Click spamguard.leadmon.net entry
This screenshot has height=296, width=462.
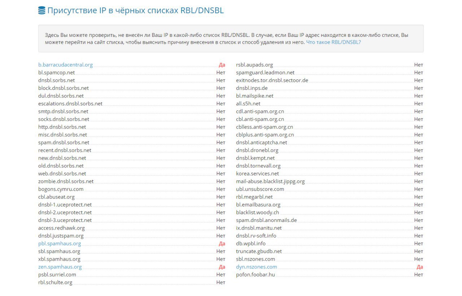click(x=265, y=72)
